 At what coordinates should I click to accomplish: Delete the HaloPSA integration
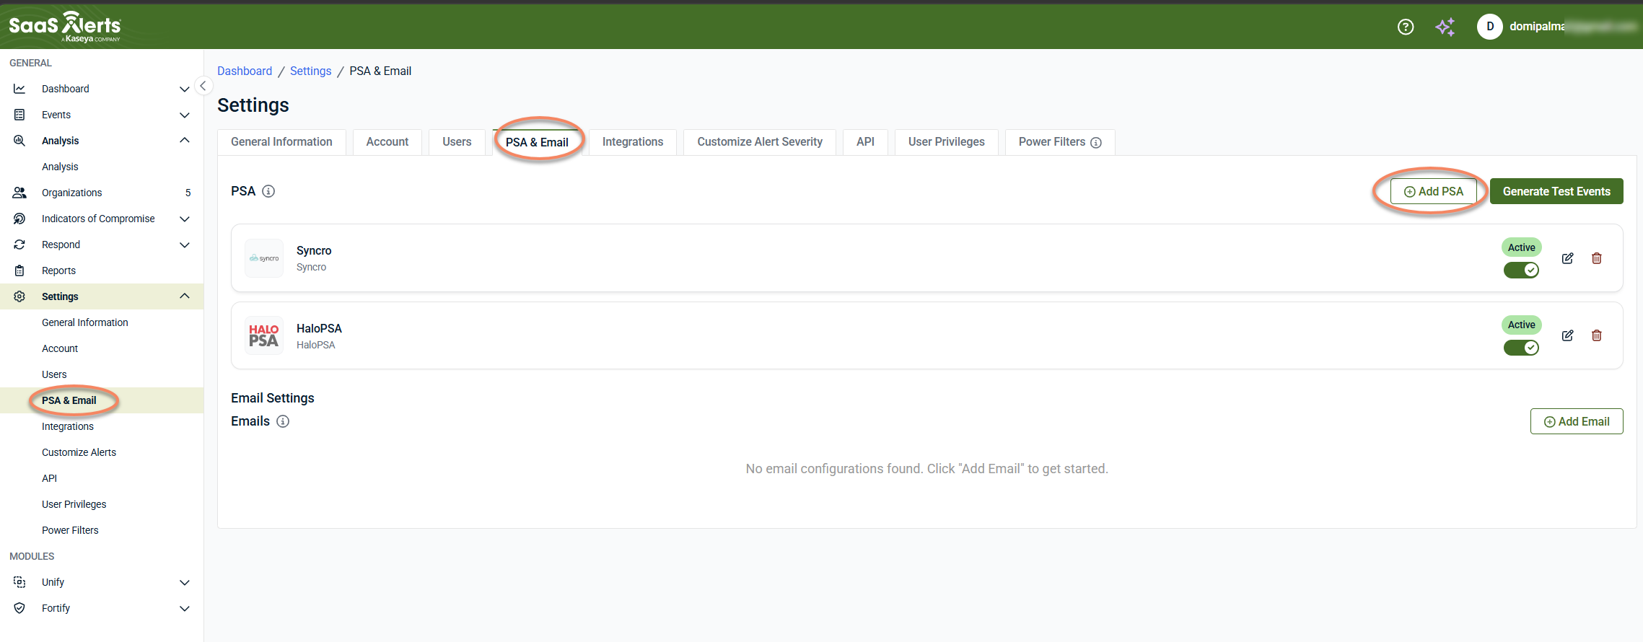coord(1597,335)
